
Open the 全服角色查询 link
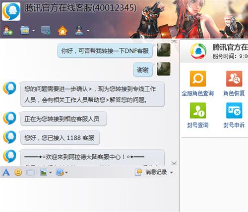tap(198, 93)
